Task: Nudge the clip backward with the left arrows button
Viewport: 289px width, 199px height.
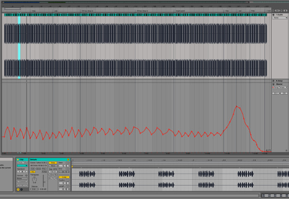Action: [20, 185]
